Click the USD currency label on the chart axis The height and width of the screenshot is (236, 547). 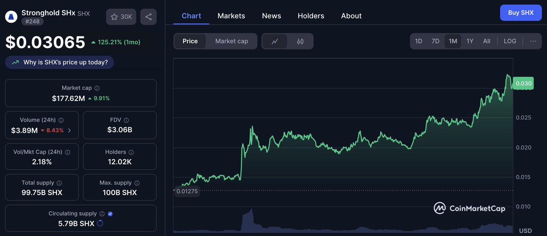(526, 231)
